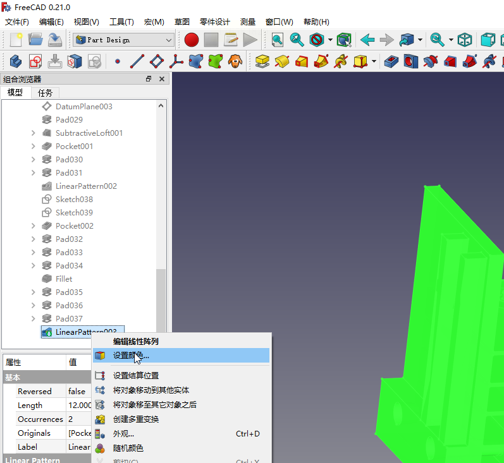Choose 设置颜色 in the context menu
The width and height of the screenshot is (504, 463).
pyautogui.click(x=131, y=356)
